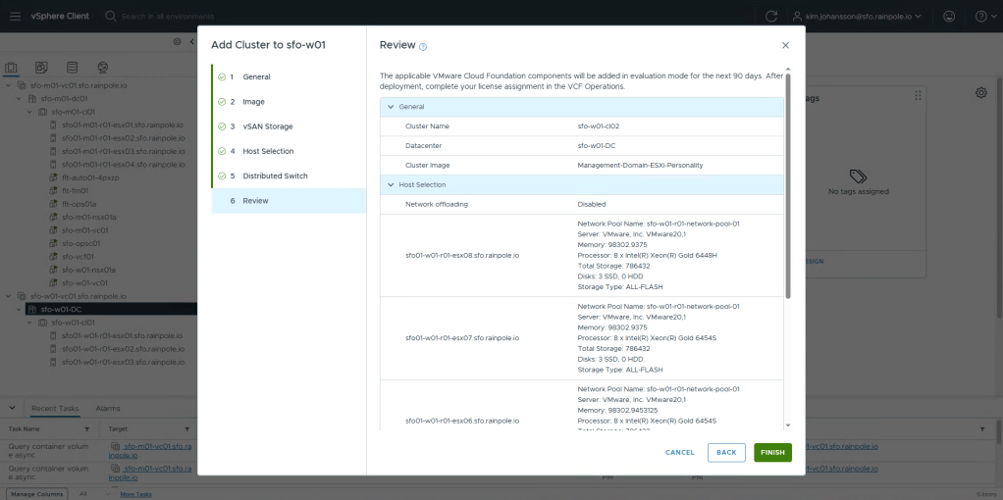
Task: Click the refresh icon in top bar
Action: pos(771,16)
